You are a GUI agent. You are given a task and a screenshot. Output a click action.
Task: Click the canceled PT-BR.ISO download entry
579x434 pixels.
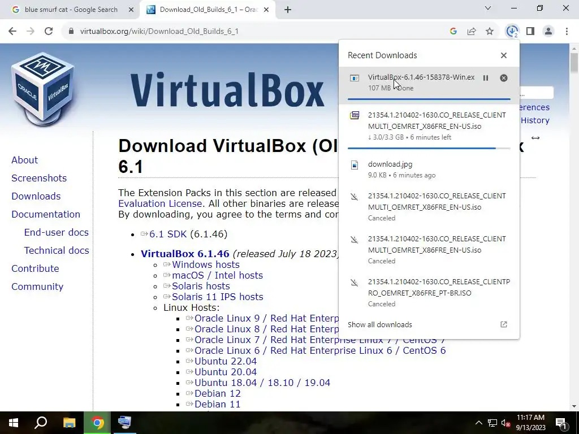(429, 293)
